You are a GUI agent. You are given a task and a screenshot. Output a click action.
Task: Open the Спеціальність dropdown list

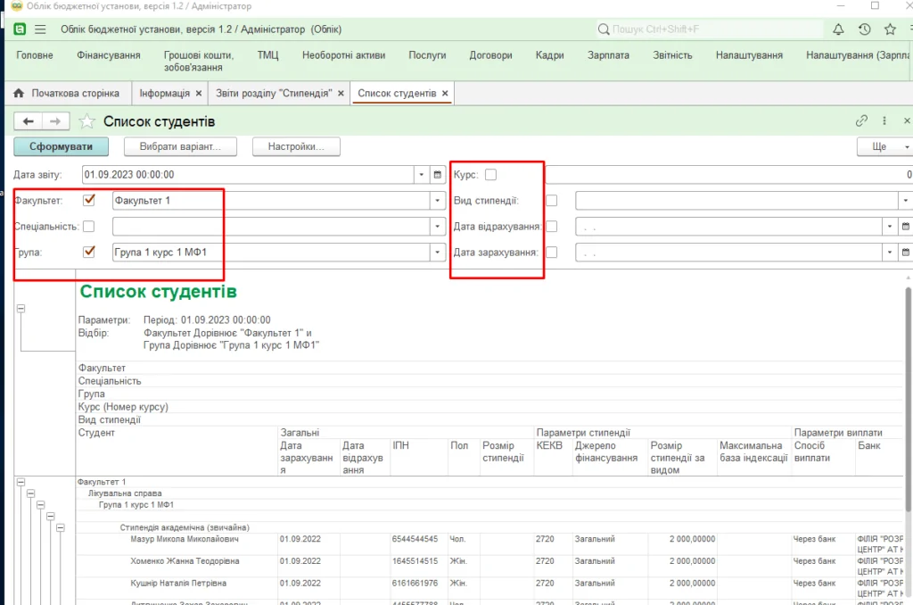(437, 226)
